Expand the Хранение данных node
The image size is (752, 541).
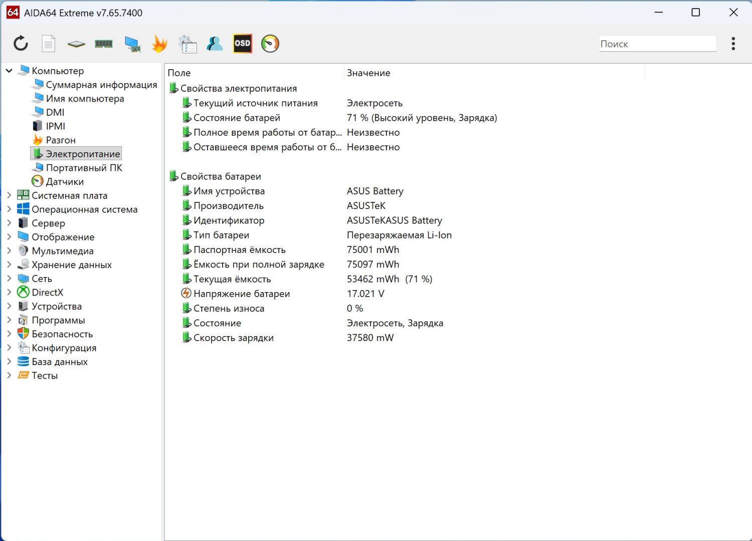9,264
